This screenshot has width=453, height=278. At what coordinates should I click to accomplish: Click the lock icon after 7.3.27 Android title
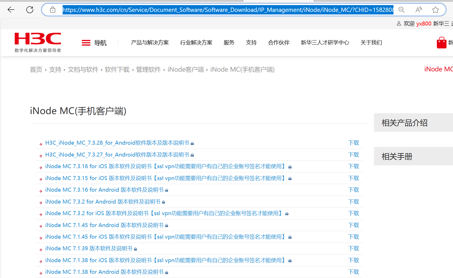[192, 155]
